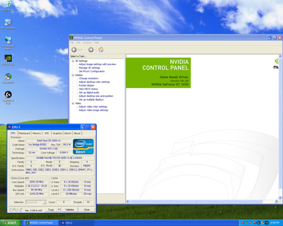Open the Recycle Bin desktop icon
This screenshot has width=283, height=226.
[x=8, y=5]
